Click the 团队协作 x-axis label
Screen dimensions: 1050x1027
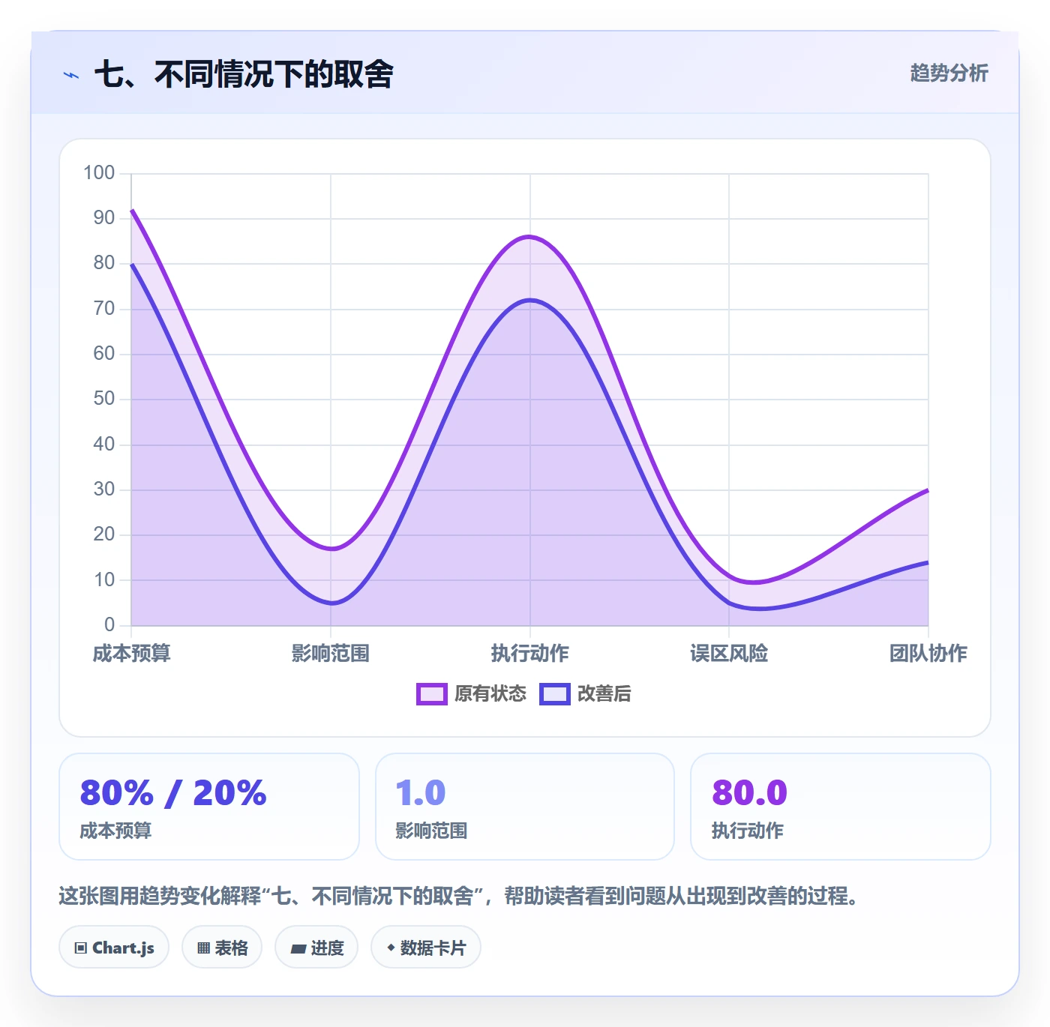928,654
